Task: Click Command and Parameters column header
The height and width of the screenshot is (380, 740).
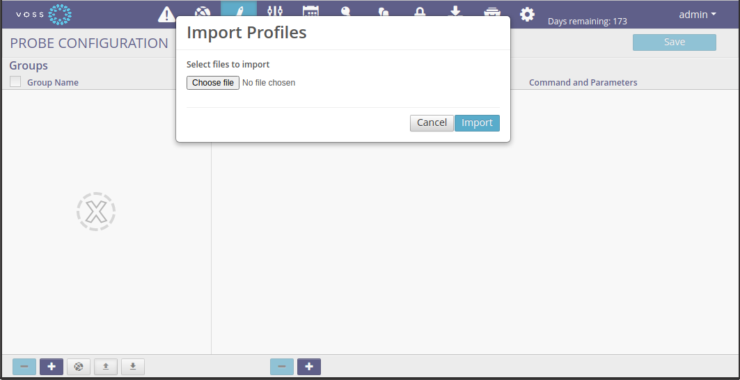Action: coord(583,83)
